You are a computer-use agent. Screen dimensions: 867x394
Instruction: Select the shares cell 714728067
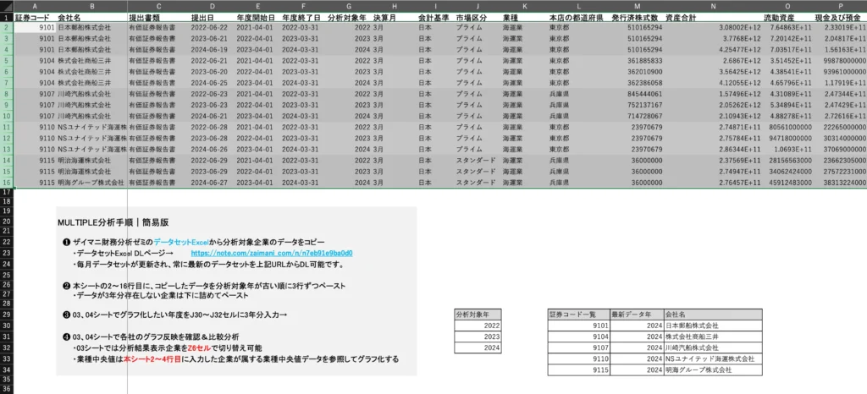[x=638, y=116]
